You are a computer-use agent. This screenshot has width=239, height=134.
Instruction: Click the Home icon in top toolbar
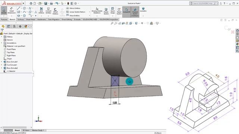pos(31,3)
